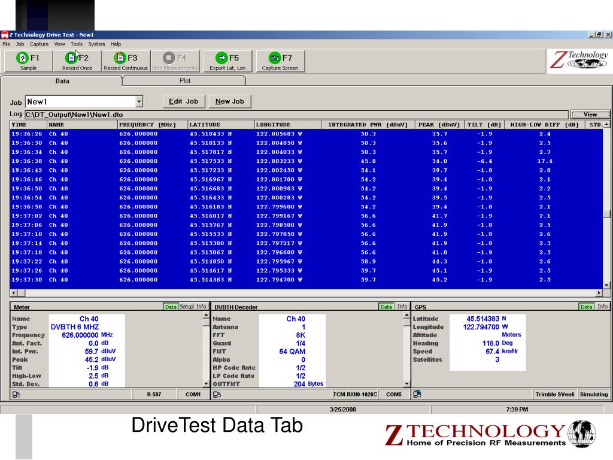Click the HIGH-LOW DIFF column header
This screenshot has width=613, height=460.
click(x=544, y=125)
